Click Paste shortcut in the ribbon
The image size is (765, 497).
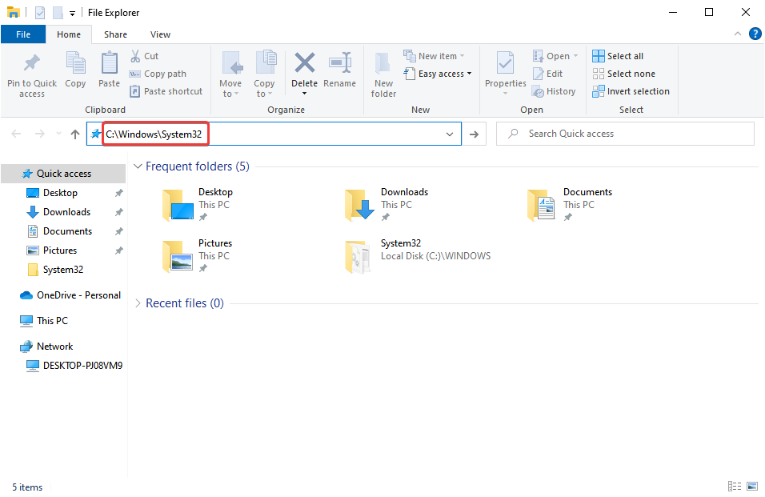pyautogui.click(x=166, y=91)
